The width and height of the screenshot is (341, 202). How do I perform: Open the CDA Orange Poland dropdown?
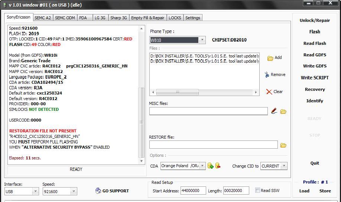point(202,166)
